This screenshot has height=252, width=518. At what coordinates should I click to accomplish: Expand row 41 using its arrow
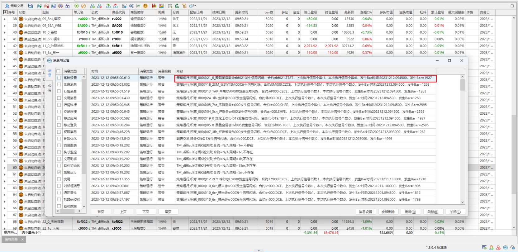(5, 39)
